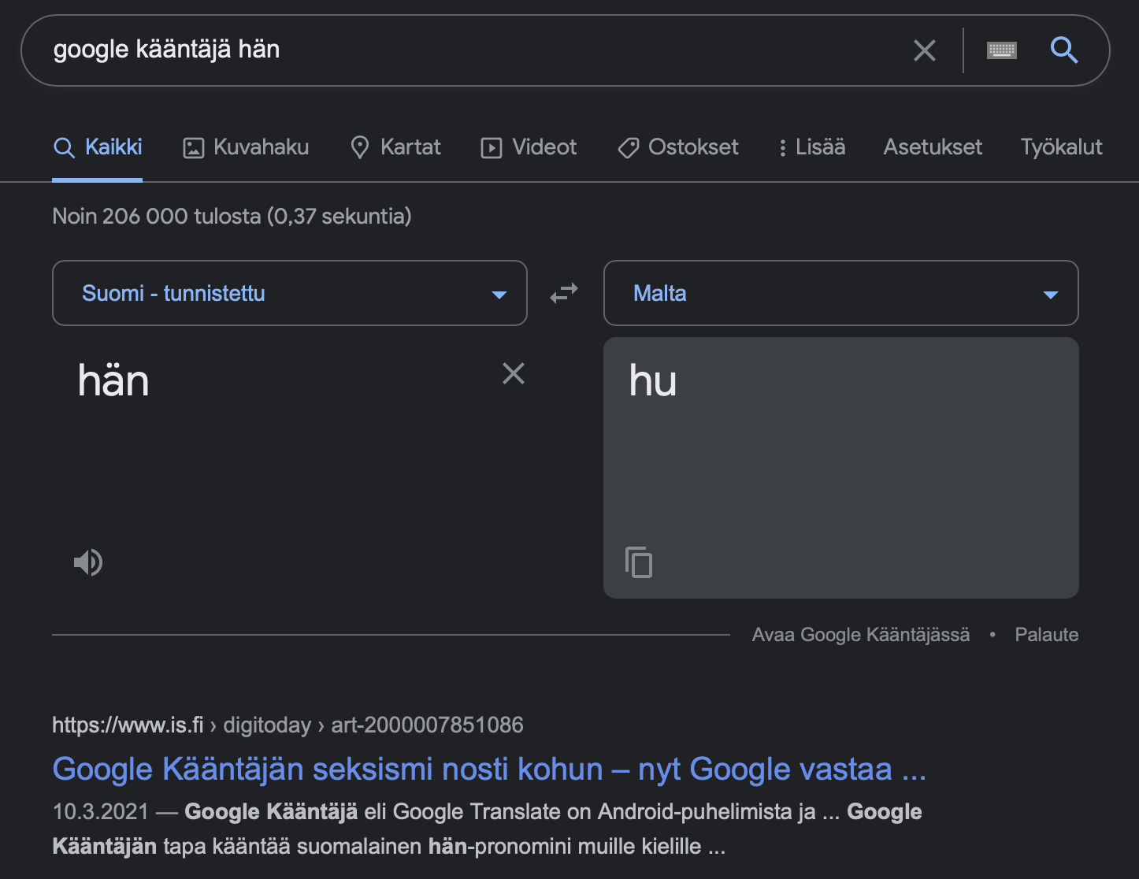Switch to the Kuvahaku tab

pyautogui.click(x=246, y=147)
